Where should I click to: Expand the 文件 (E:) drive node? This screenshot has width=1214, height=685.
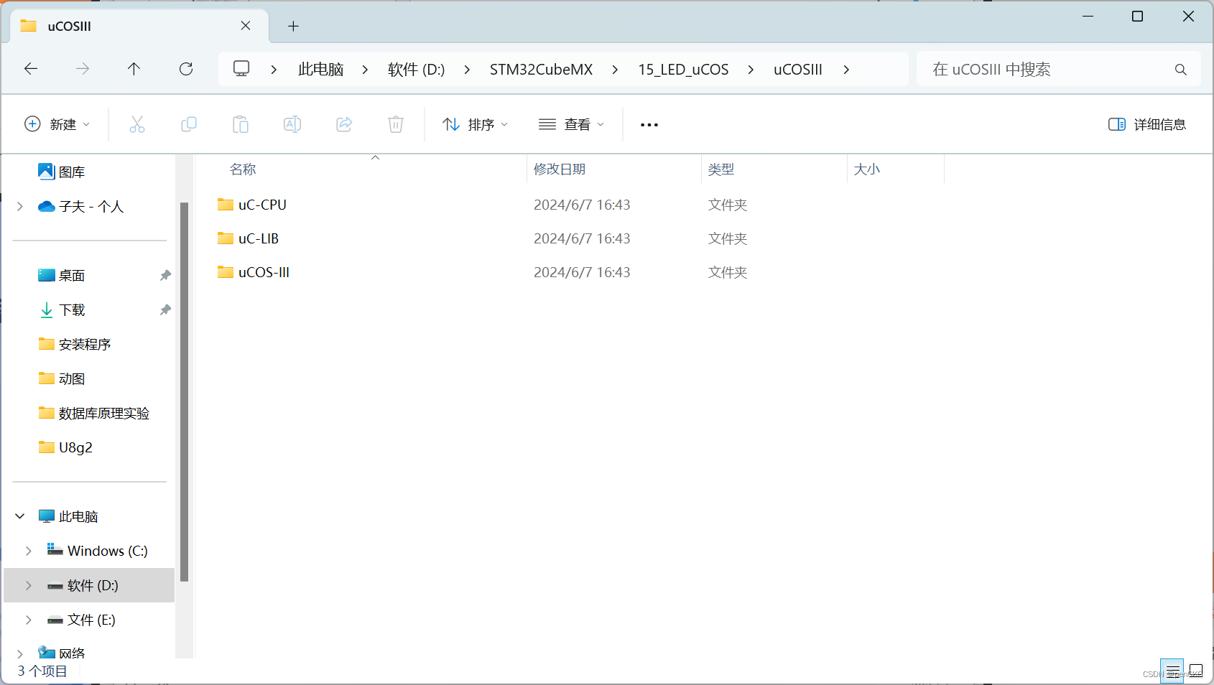(29, 620)
